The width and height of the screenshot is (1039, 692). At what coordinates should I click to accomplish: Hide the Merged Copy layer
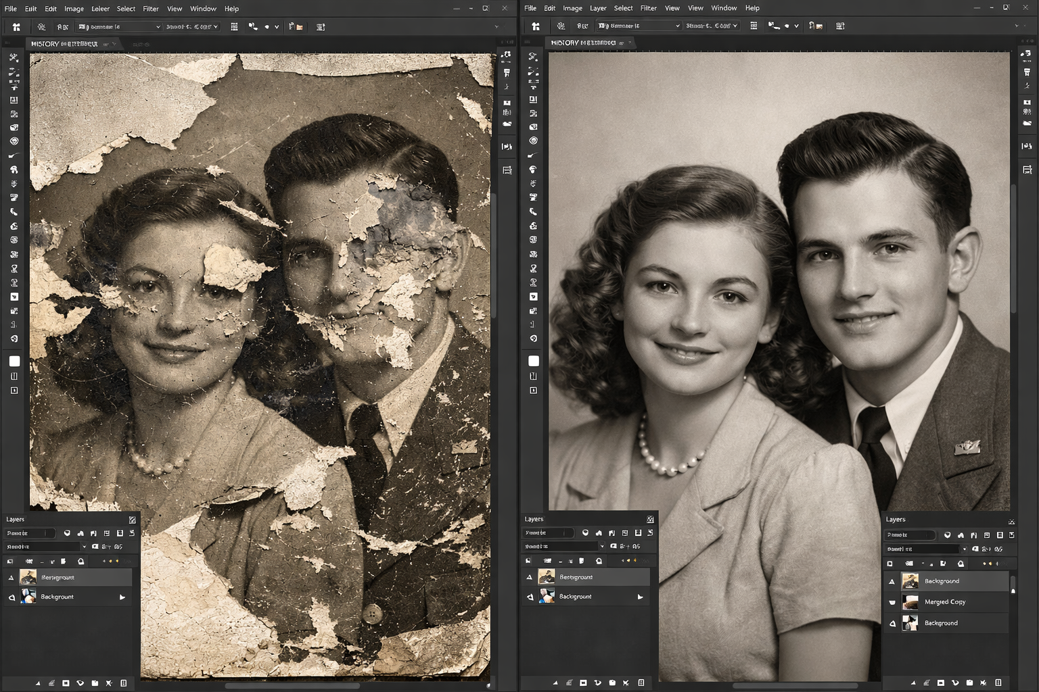(892, 602)
